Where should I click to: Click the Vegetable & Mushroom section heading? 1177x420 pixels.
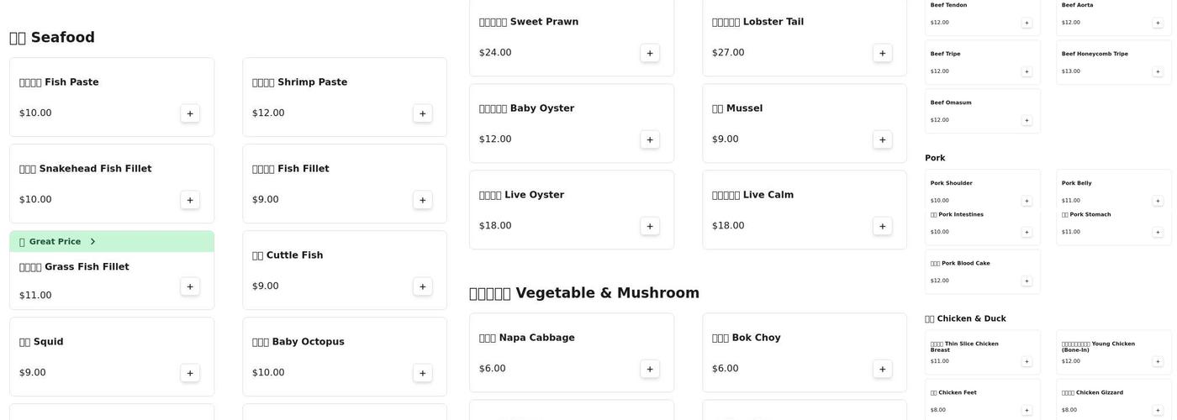pyautogui.click(x=584, y=293)
